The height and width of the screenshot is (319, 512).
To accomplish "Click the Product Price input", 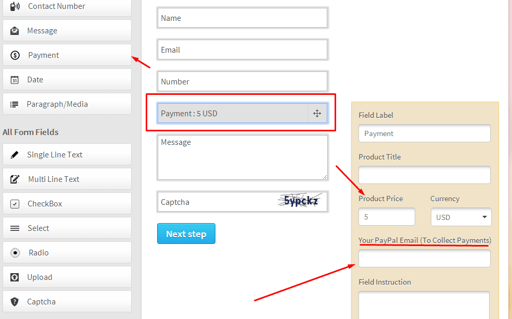I will 387,217.
